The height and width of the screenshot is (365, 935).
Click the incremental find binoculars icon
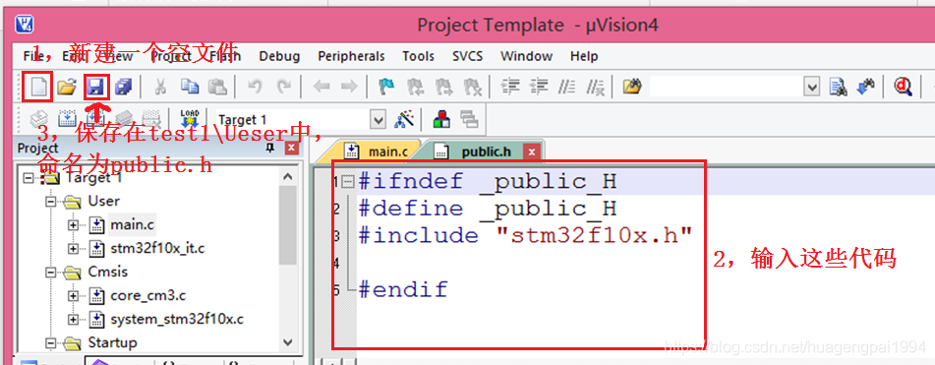[x=865, y=88]
